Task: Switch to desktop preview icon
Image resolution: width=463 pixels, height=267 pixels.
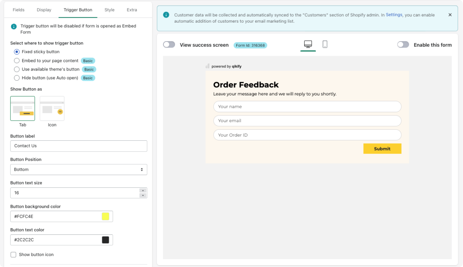Action: coord(308,44)
